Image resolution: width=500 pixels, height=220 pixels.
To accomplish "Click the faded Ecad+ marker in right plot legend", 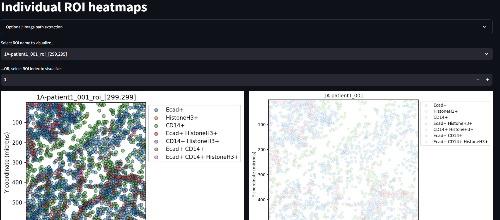I will coord(426,105).
